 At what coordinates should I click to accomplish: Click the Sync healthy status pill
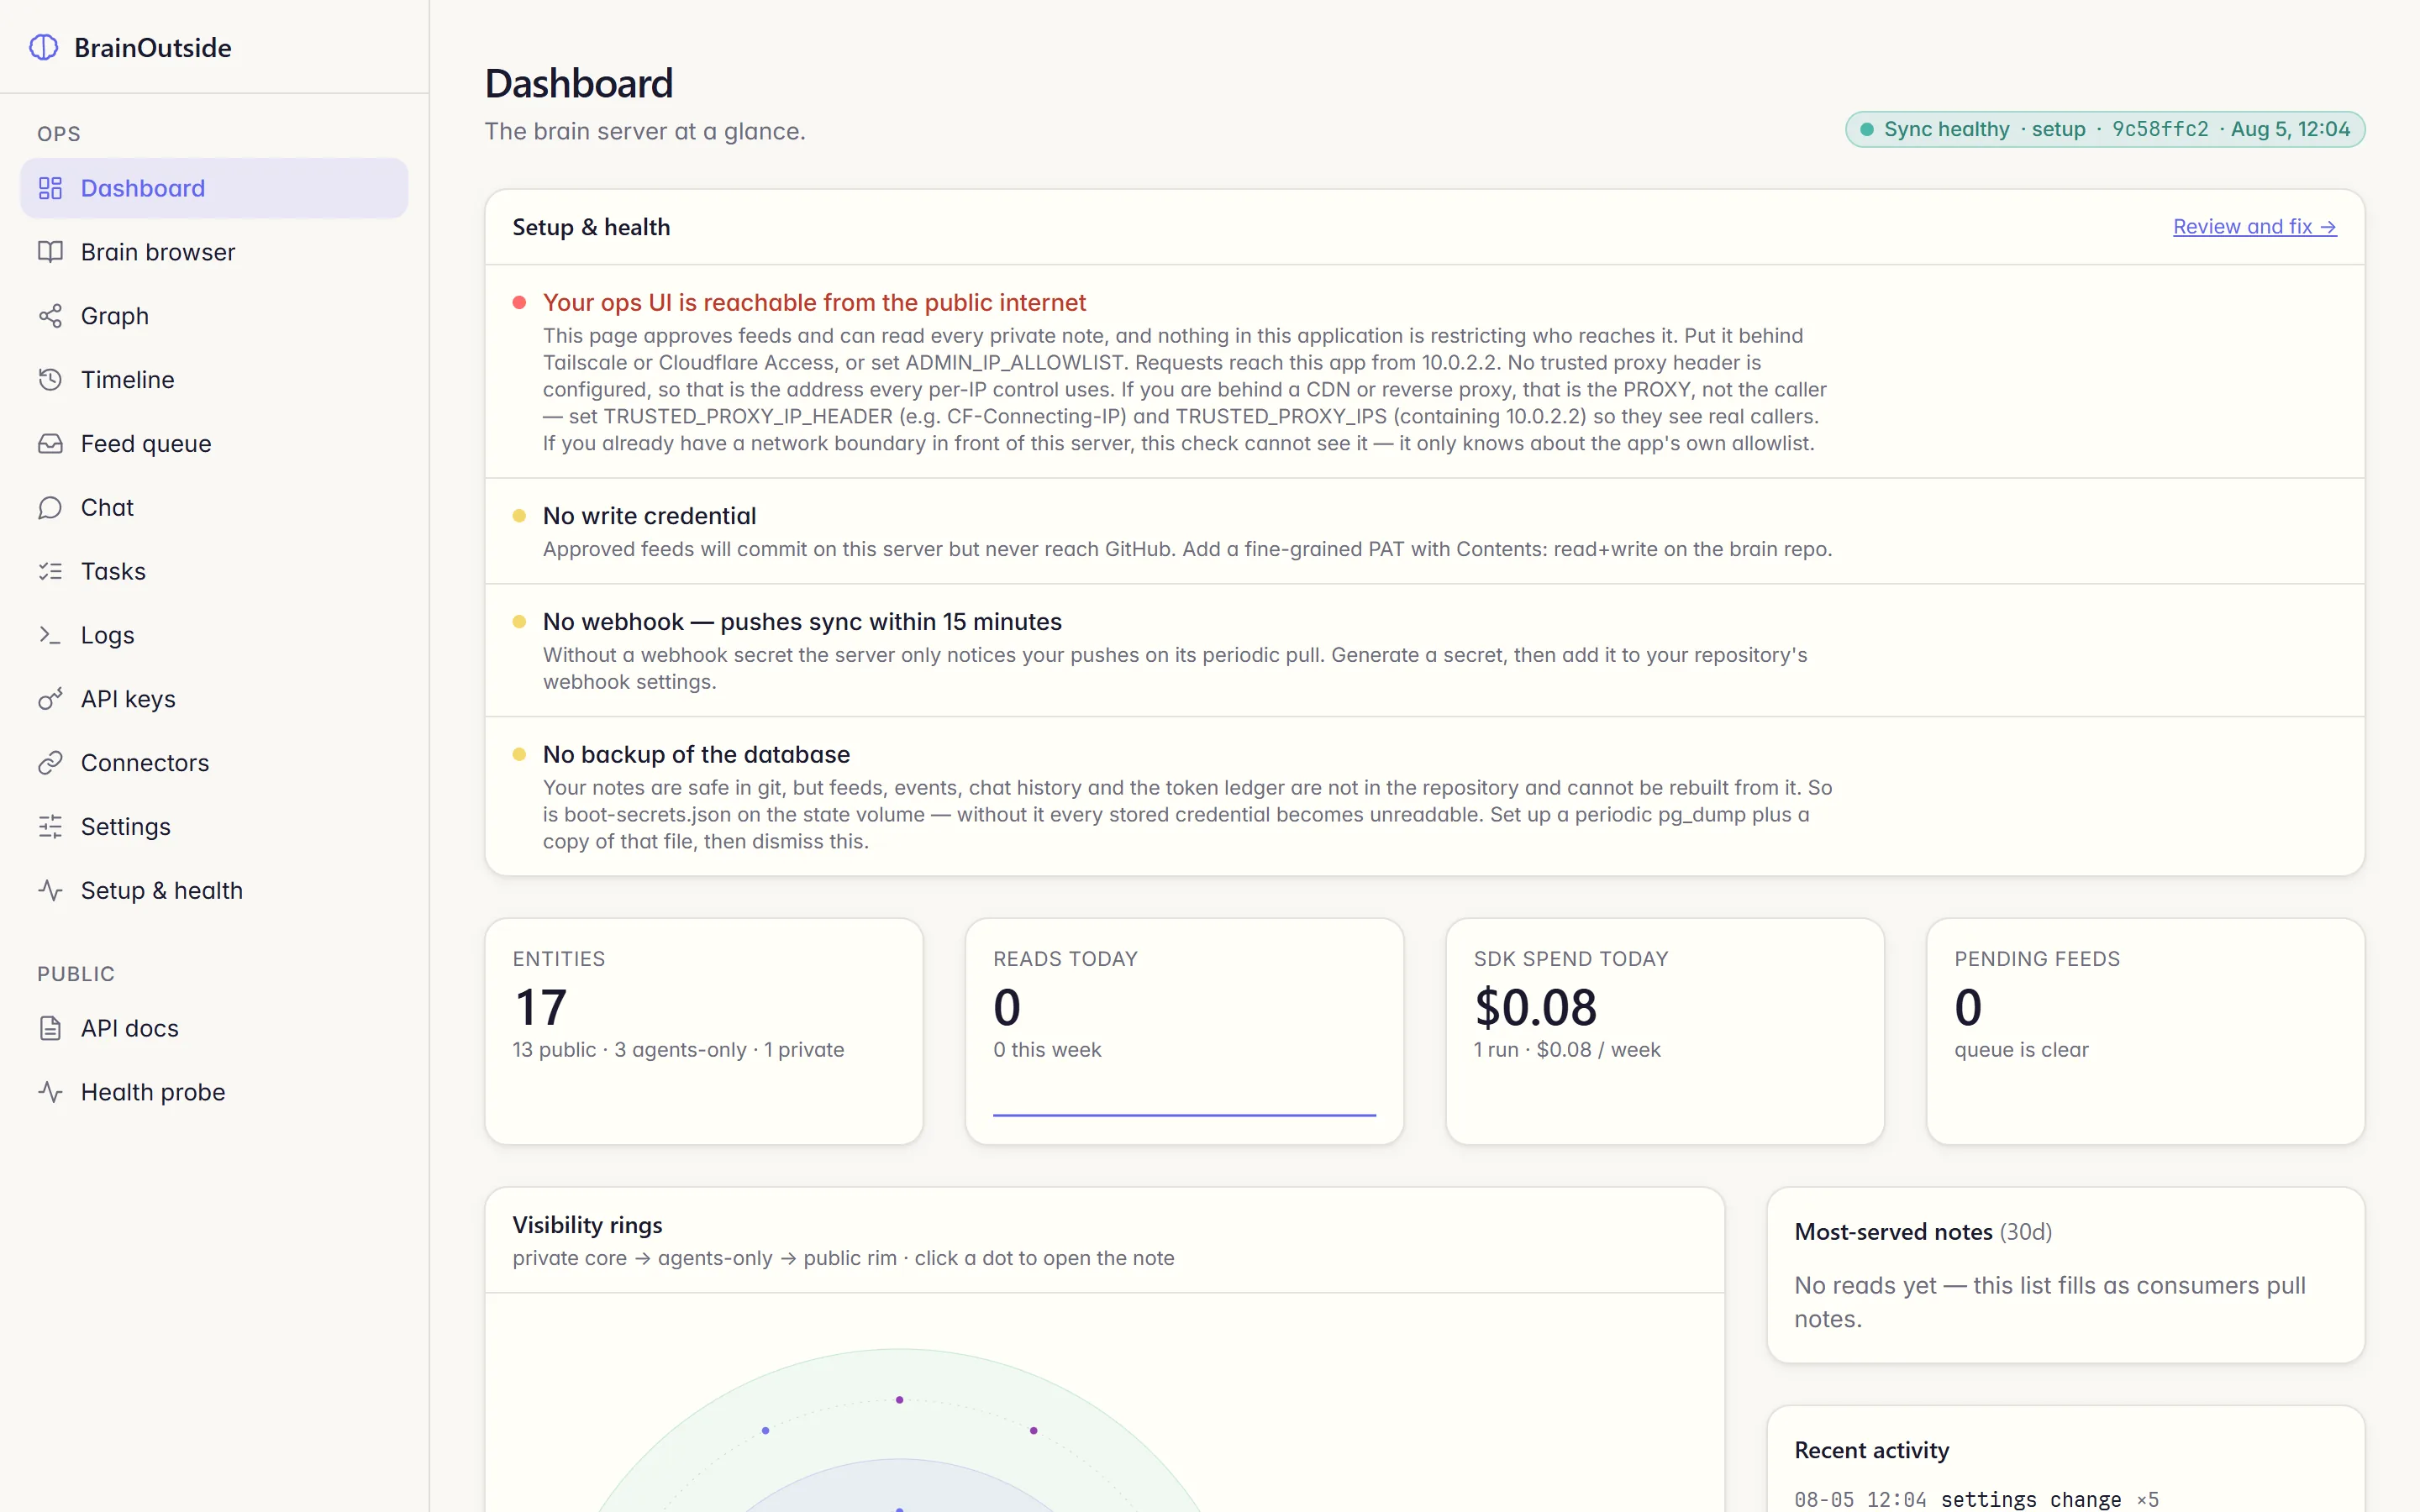click(x=2105, y=129)
